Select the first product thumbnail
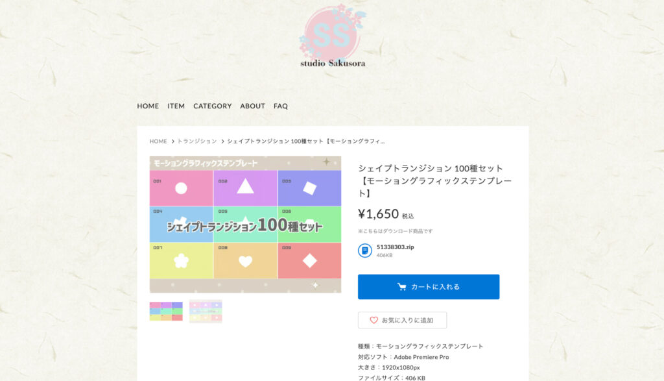The height and width of the screenshot is (381, 664). click(x=166, y=311)
